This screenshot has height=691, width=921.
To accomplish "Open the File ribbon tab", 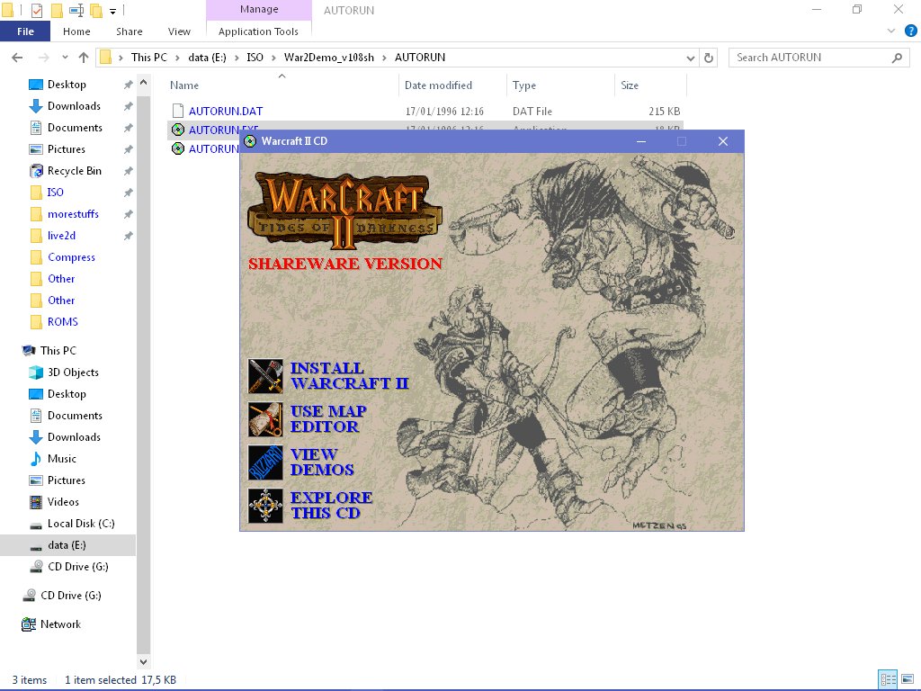I will pyautogui.click(x=25, y=31).
